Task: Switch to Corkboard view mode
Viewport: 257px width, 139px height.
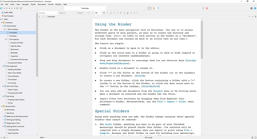Action: pos(154,8)
